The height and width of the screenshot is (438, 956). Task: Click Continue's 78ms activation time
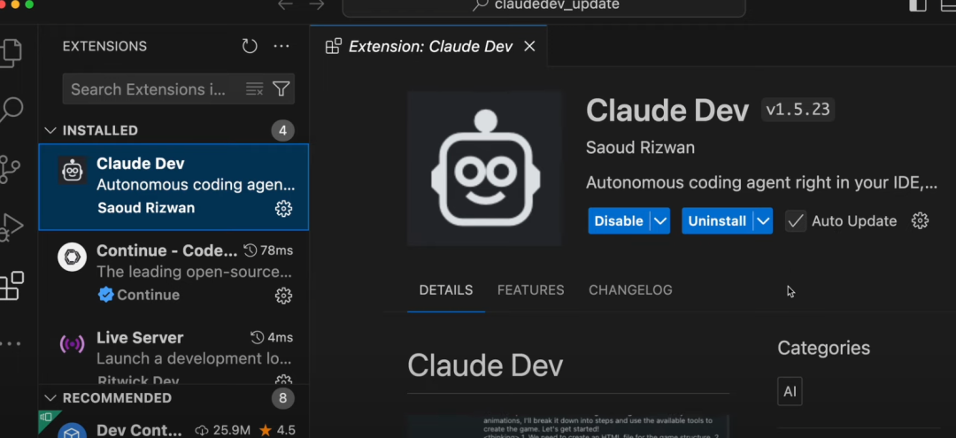coord(268,250)
